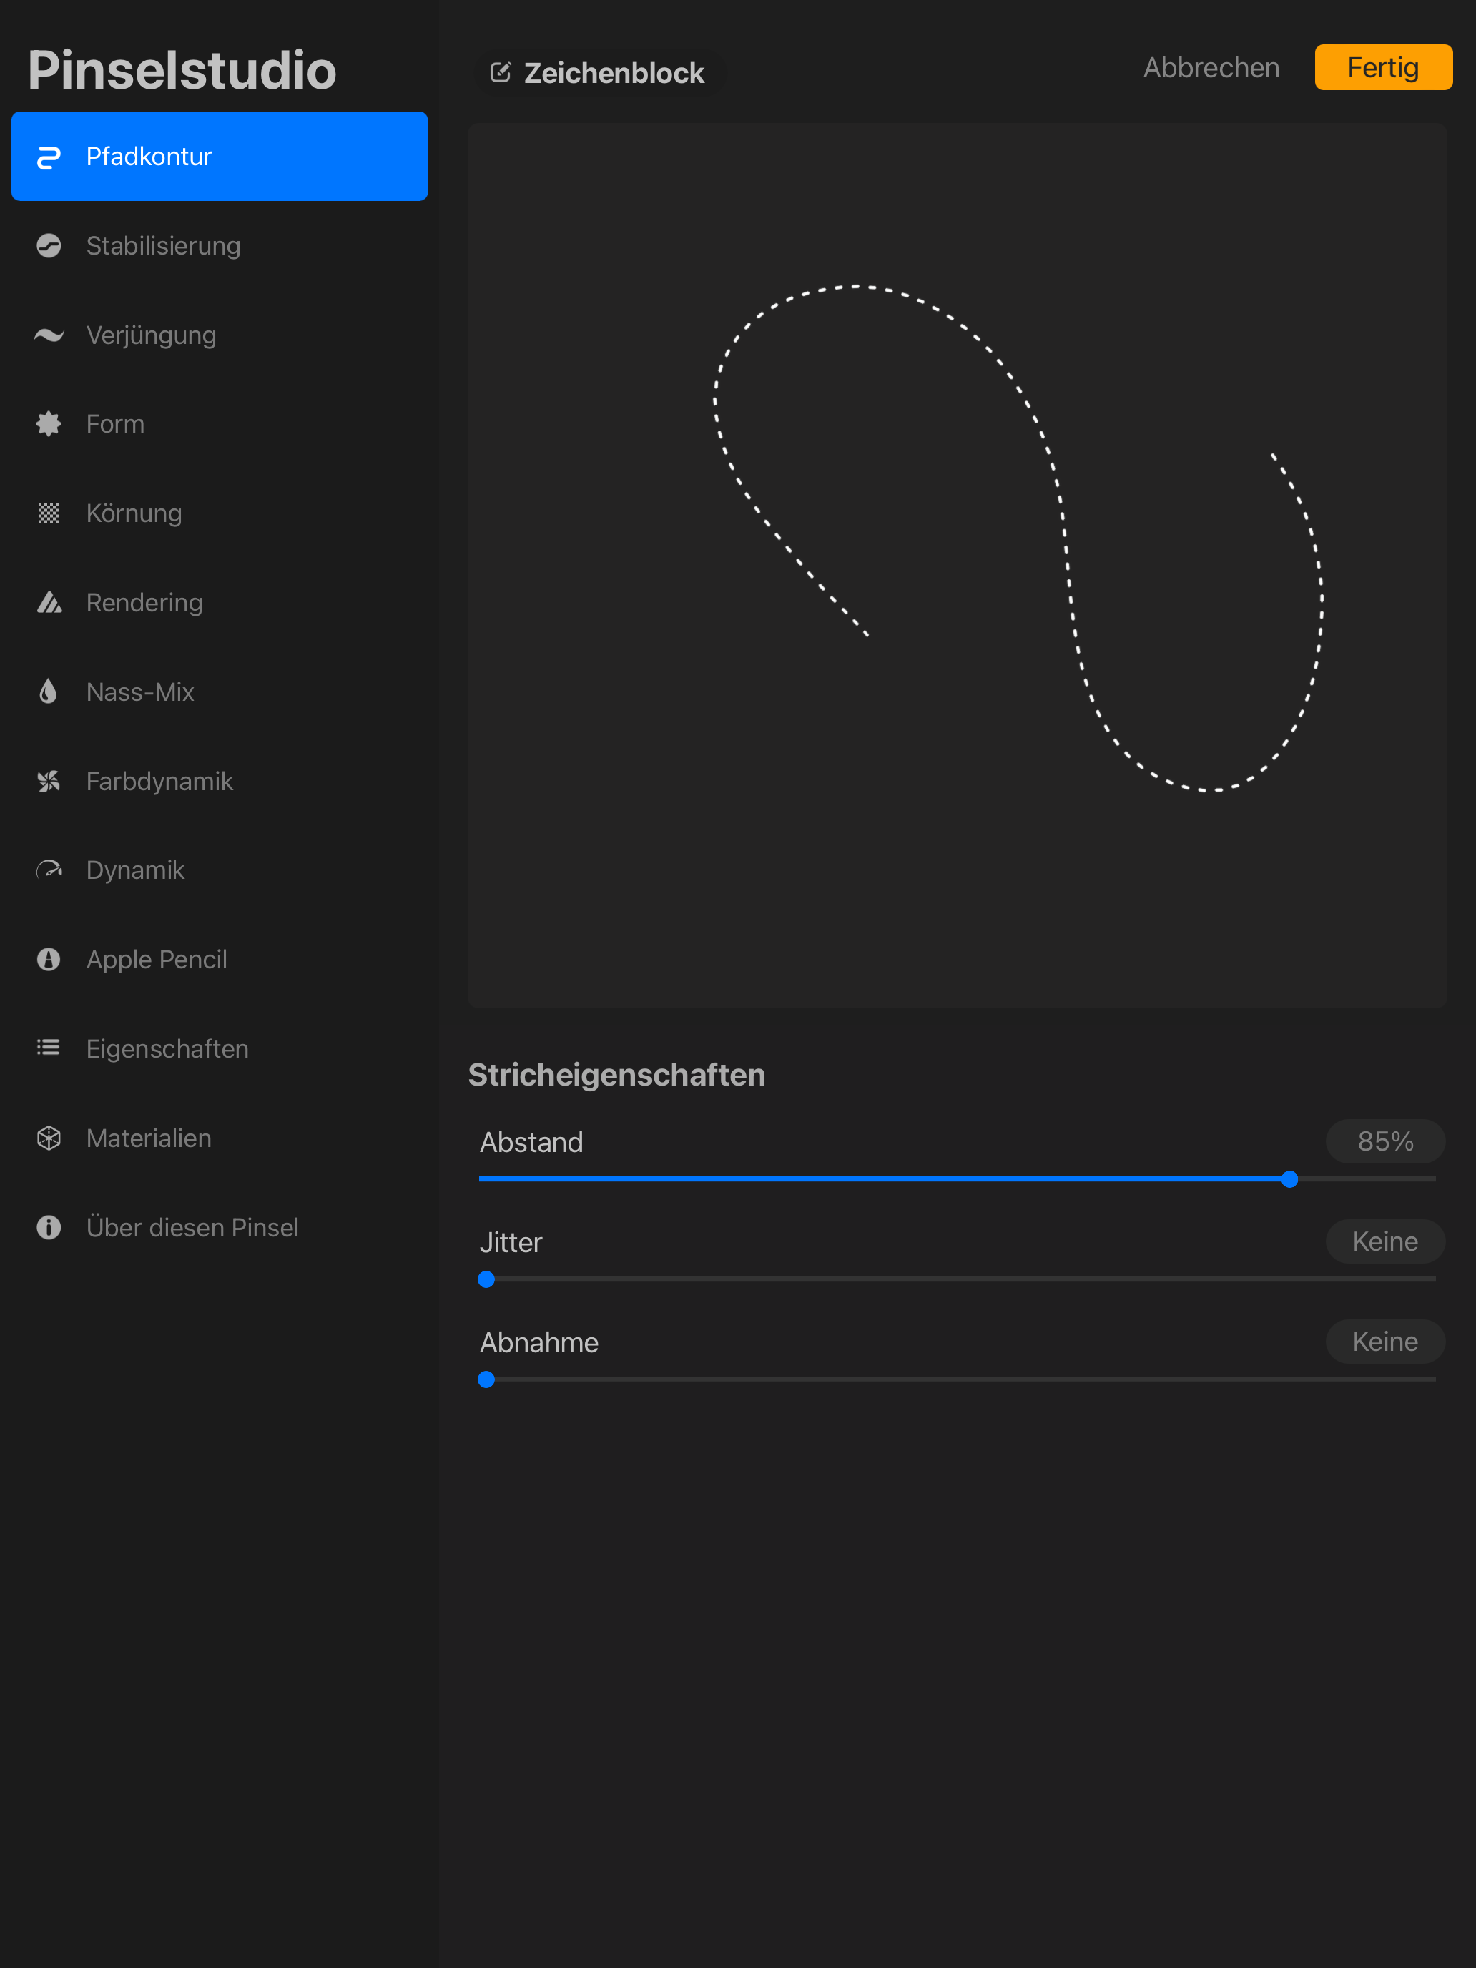Click the Nass-Mix water drop icon
Image resolution: width=1476 pixels, height=1968 pixels.
[x=49, y=692]
